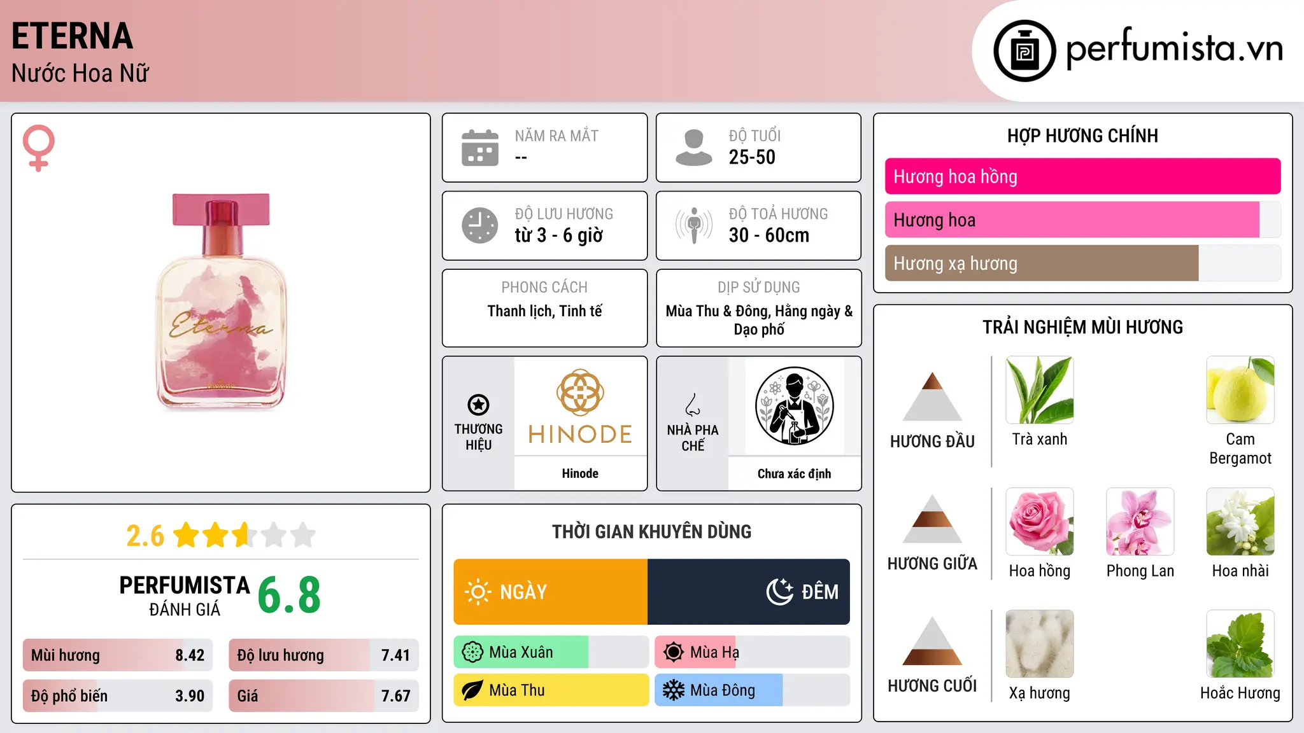Click the Thanh lịch, Tinh tế style text
The width and height of the screenshot is (1304, 733).
pos(544,311)
